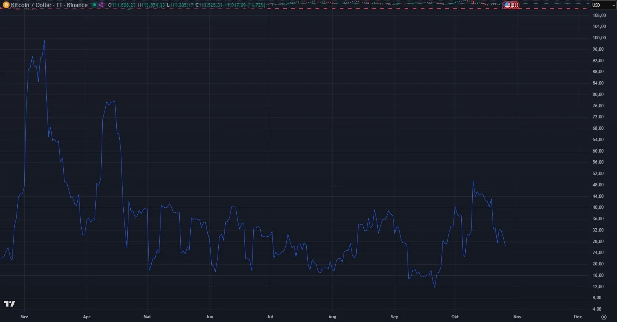Click the highest peak of the blue line in March
The height and width of the screenshot is (322, 617).
coord(45,41)
